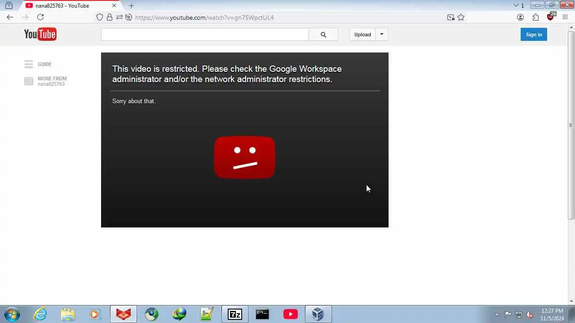Open 7-Zip from the taskbar
This screenshot has width=575, height=323.
pos(235,314)
